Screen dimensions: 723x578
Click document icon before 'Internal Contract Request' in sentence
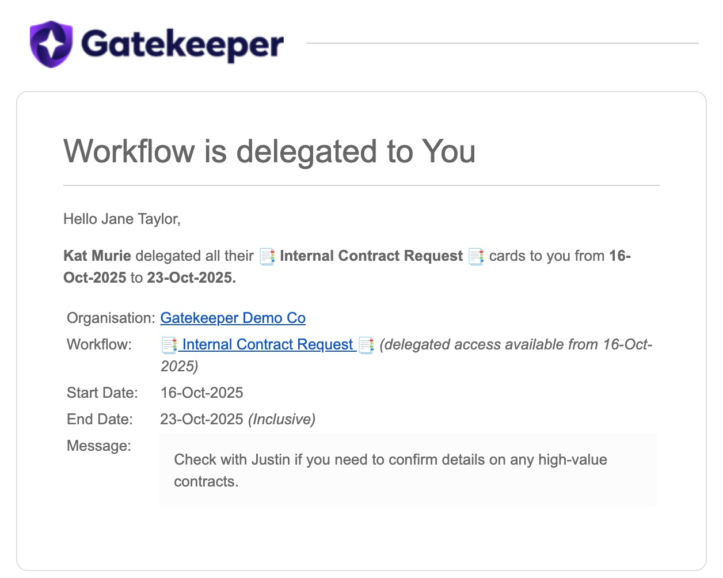267,256
